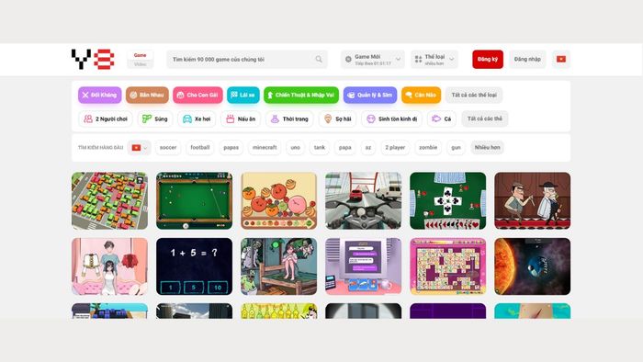Open the zombie bedroom game thumbnail
Screen dimensions: 643x362
coord(279,266)
